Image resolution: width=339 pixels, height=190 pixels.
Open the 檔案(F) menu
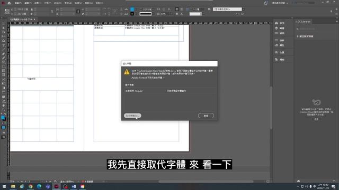click(x=18, y=3)
